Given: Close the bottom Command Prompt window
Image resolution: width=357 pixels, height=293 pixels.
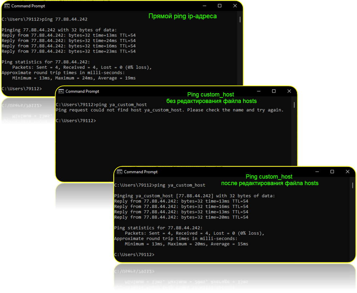Looking at the screenshot, I should pyautogui.click(x=348, y=172).
